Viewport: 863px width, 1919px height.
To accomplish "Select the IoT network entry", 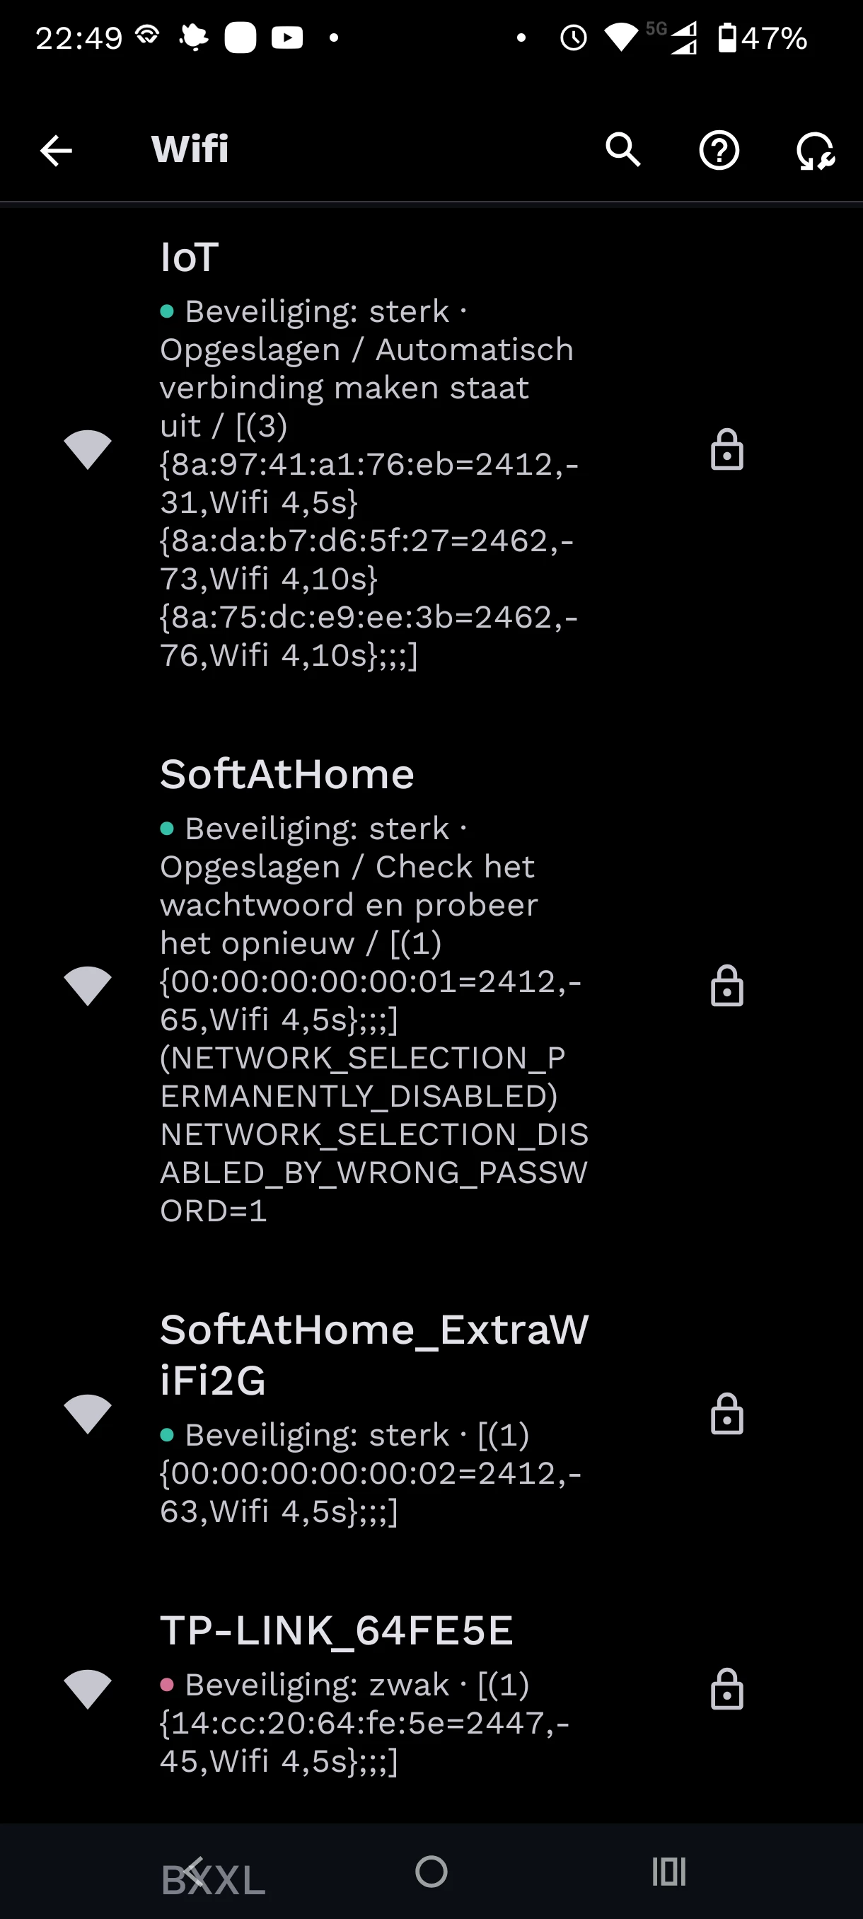I will point(189,258).
